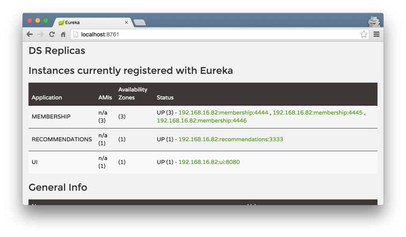Click the Availability Zones column header
The height and width of the screenshot is (237, 406).
point(132,93)
